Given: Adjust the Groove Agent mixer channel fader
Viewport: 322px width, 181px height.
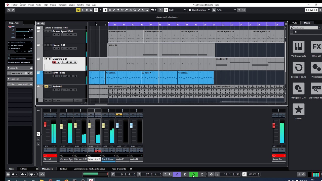Looking at the screenshot, I should point(61,126).
